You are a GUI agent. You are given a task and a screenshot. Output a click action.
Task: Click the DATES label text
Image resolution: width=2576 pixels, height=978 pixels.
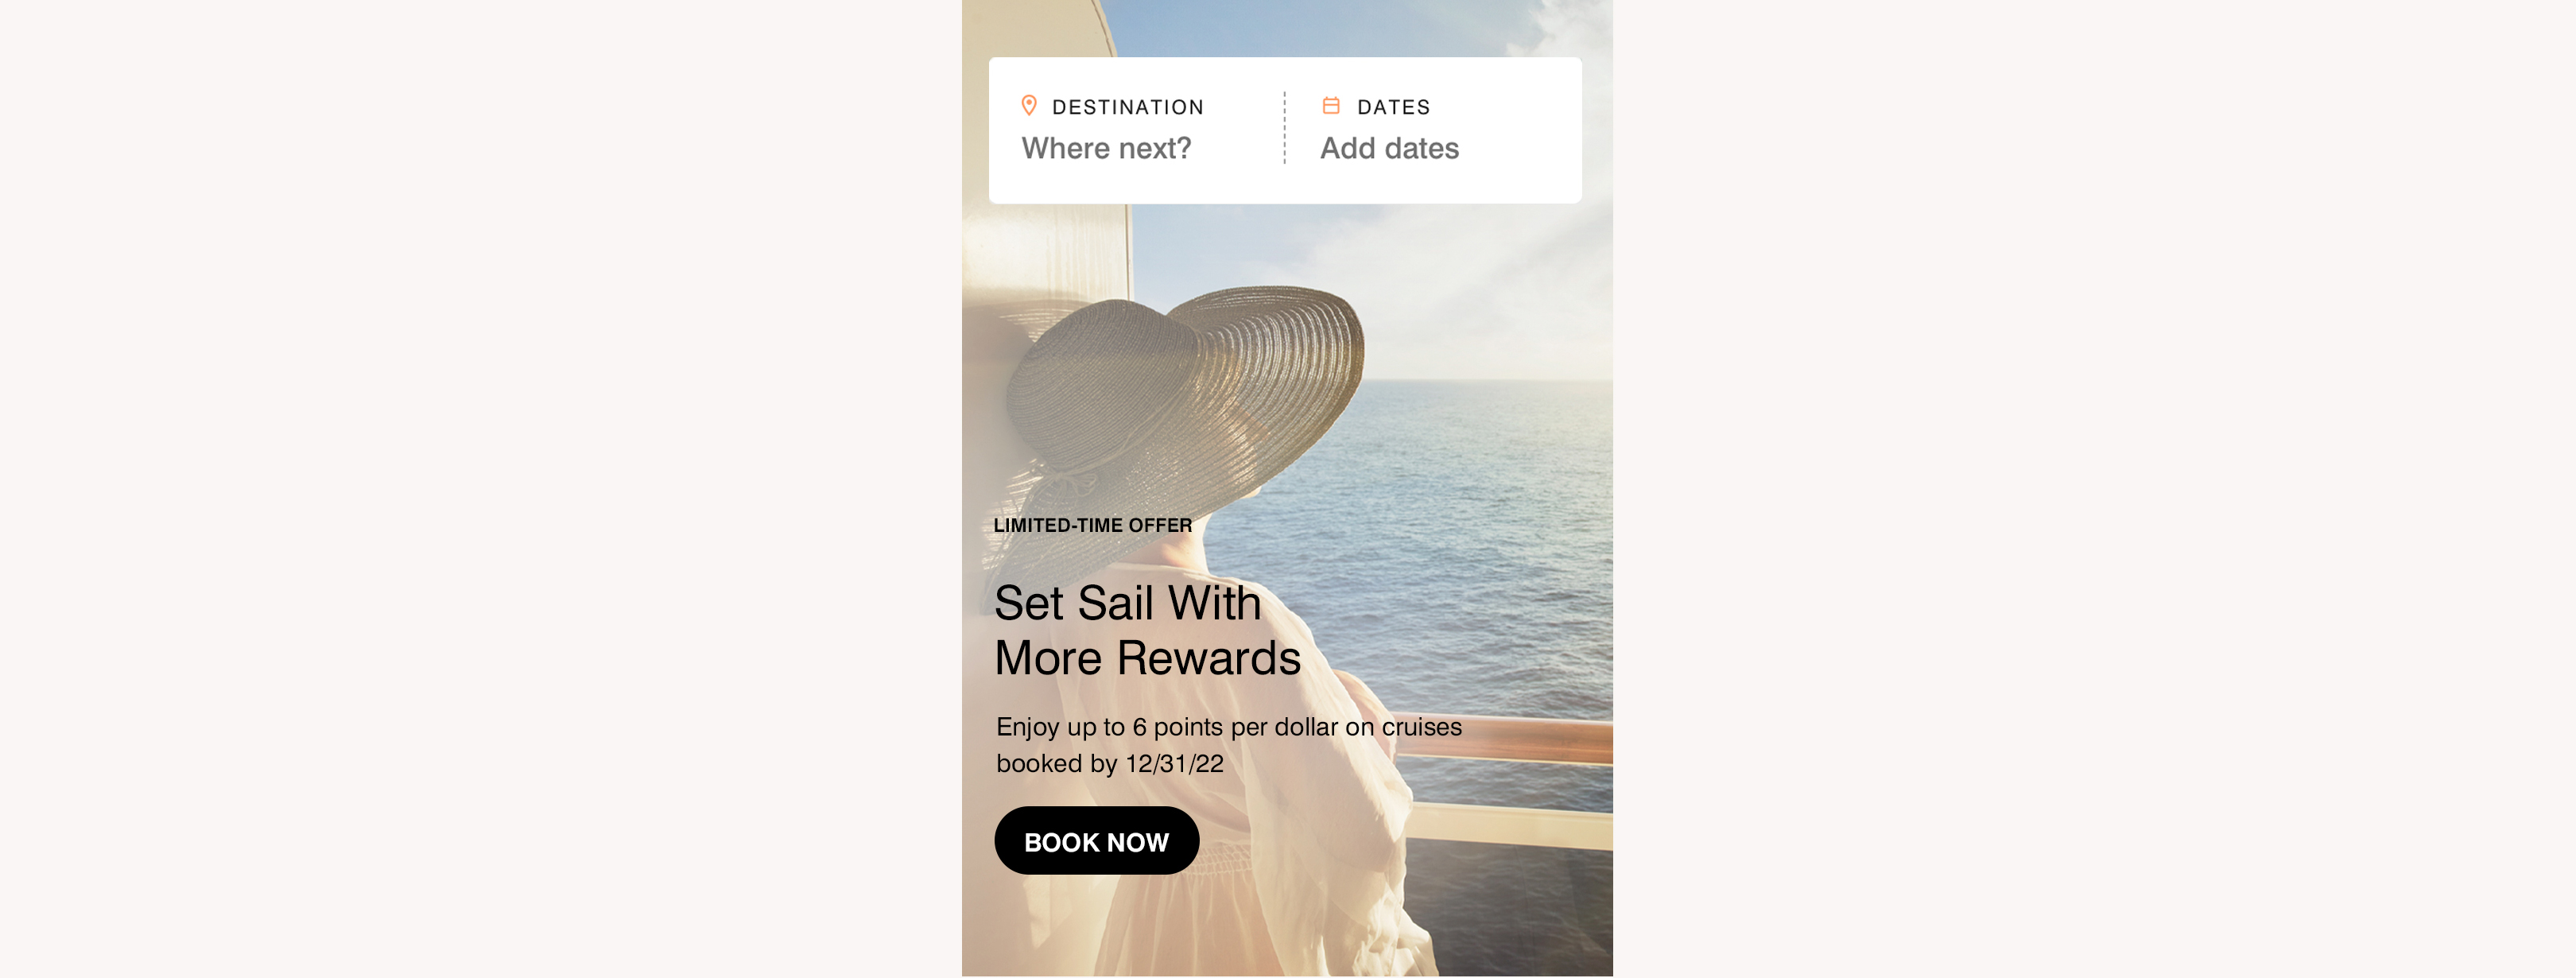pyautogui.click(x=1393, y=107)
